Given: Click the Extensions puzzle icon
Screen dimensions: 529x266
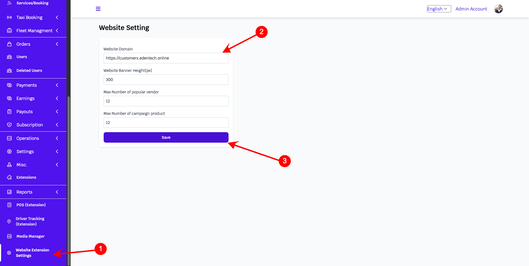Looking at the screenshot, I should tap(9, 177).
